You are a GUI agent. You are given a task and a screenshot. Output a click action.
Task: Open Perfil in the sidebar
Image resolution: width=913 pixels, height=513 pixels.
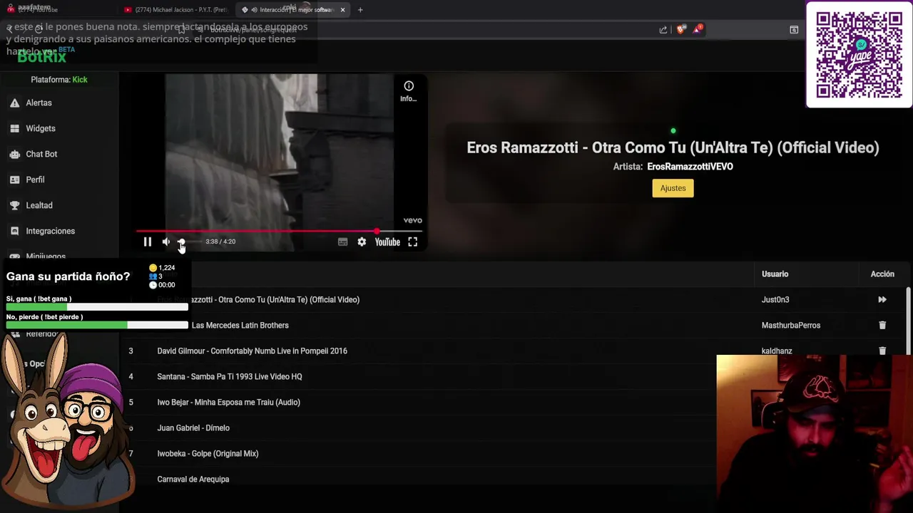pos(35,180)
